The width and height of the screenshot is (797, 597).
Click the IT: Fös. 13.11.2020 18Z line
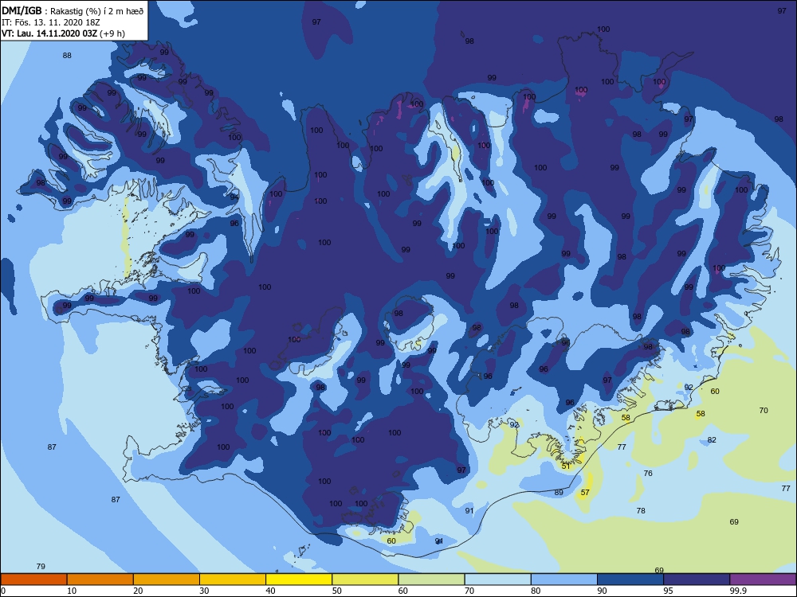pos(51,22)
